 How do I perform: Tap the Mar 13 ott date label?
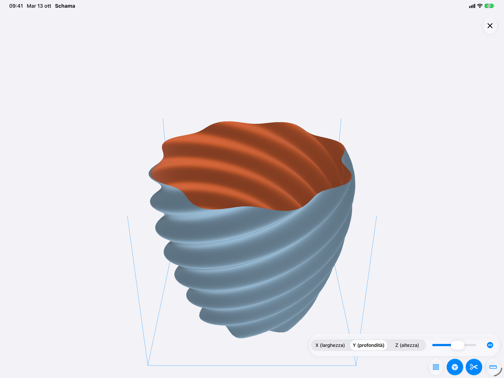tap(39, 6)
